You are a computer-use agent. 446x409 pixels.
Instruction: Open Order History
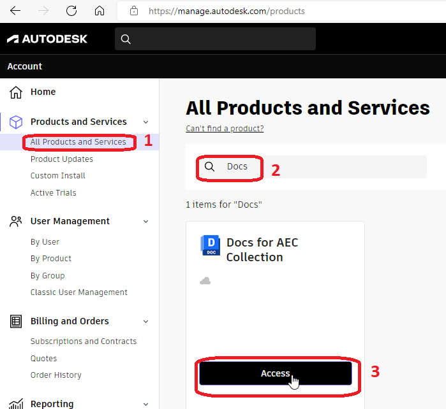pyautogui.click(x=56, y=375)
